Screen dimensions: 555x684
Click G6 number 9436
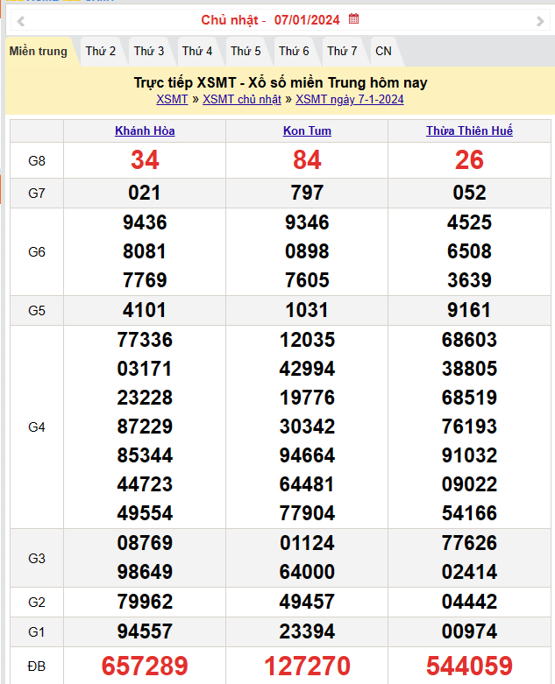point(145,222)
